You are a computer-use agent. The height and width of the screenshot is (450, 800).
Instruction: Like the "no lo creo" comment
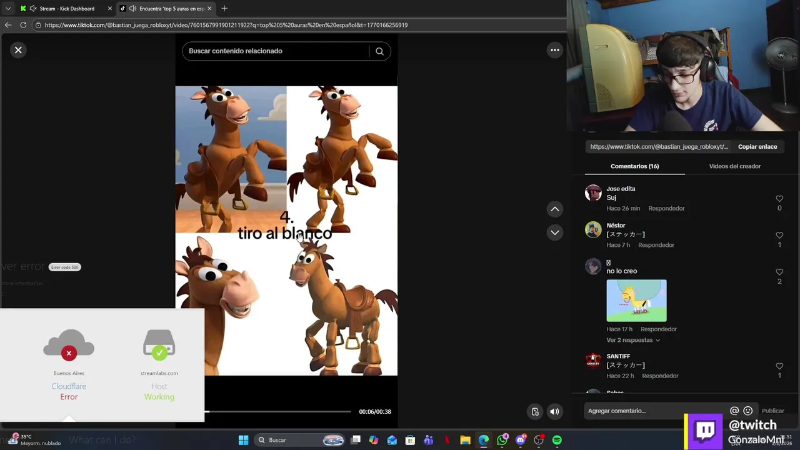pyautogui.click(x=779, y=272)
